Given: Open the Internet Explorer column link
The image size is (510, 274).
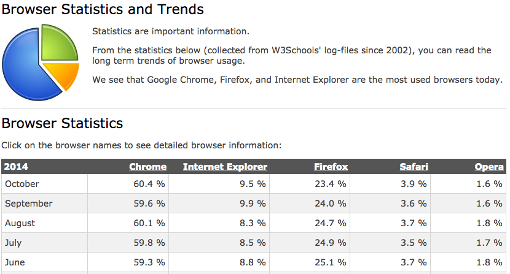Looking at the screenshot, I should tap(225, 167).
